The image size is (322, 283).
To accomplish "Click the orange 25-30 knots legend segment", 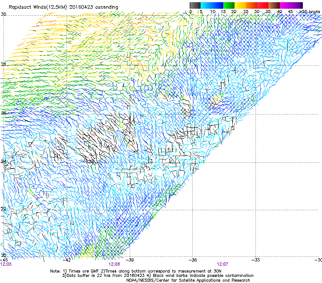I will 252,5.
